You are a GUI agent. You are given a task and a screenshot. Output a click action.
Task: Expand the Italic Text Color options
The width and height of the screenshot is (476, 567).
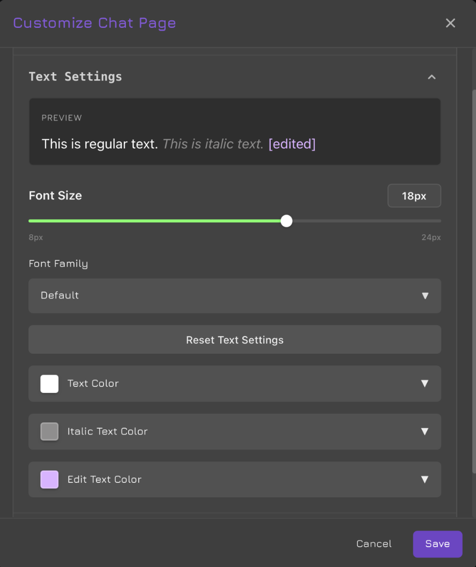[425, 431]
